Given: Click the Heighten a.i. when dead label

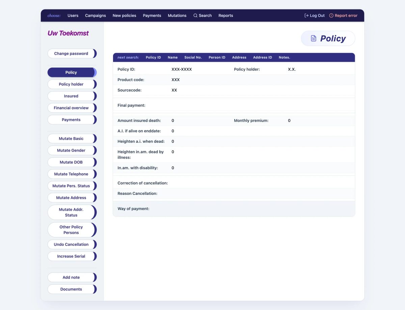Looking at the screenshot, I should click(141, 141).
